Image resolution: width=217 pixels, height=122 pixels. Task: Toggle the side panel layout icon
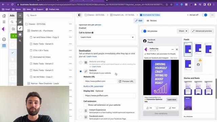79,15
